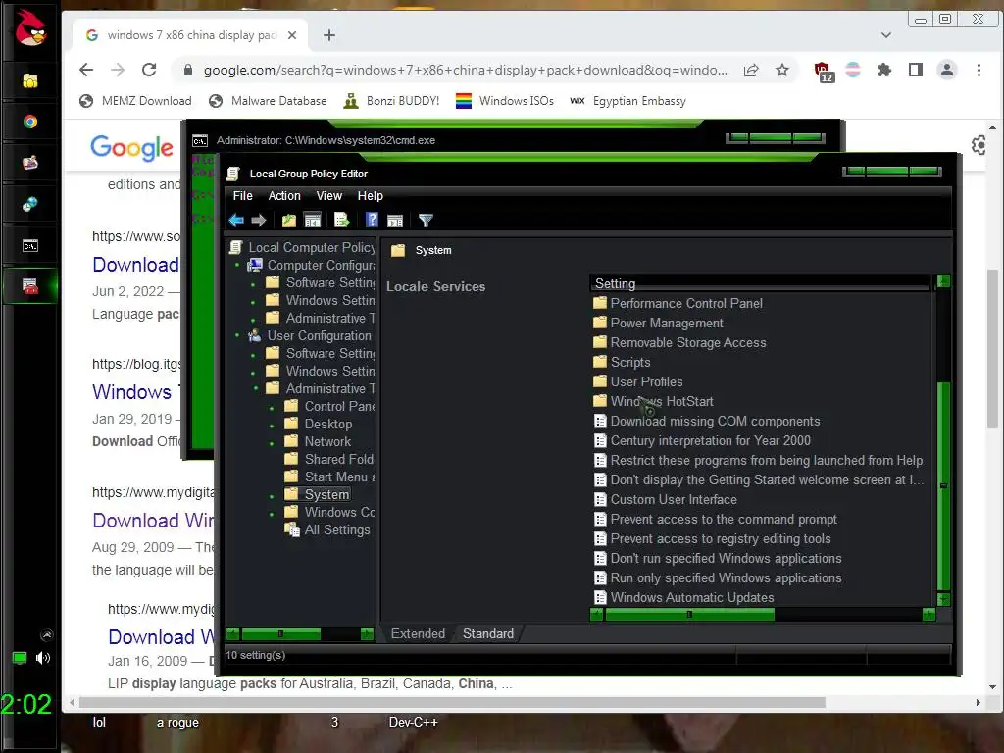Open Windows ISOs bookmark
The height and width of the screenshot is (753, 1004).
pos(505,101)
